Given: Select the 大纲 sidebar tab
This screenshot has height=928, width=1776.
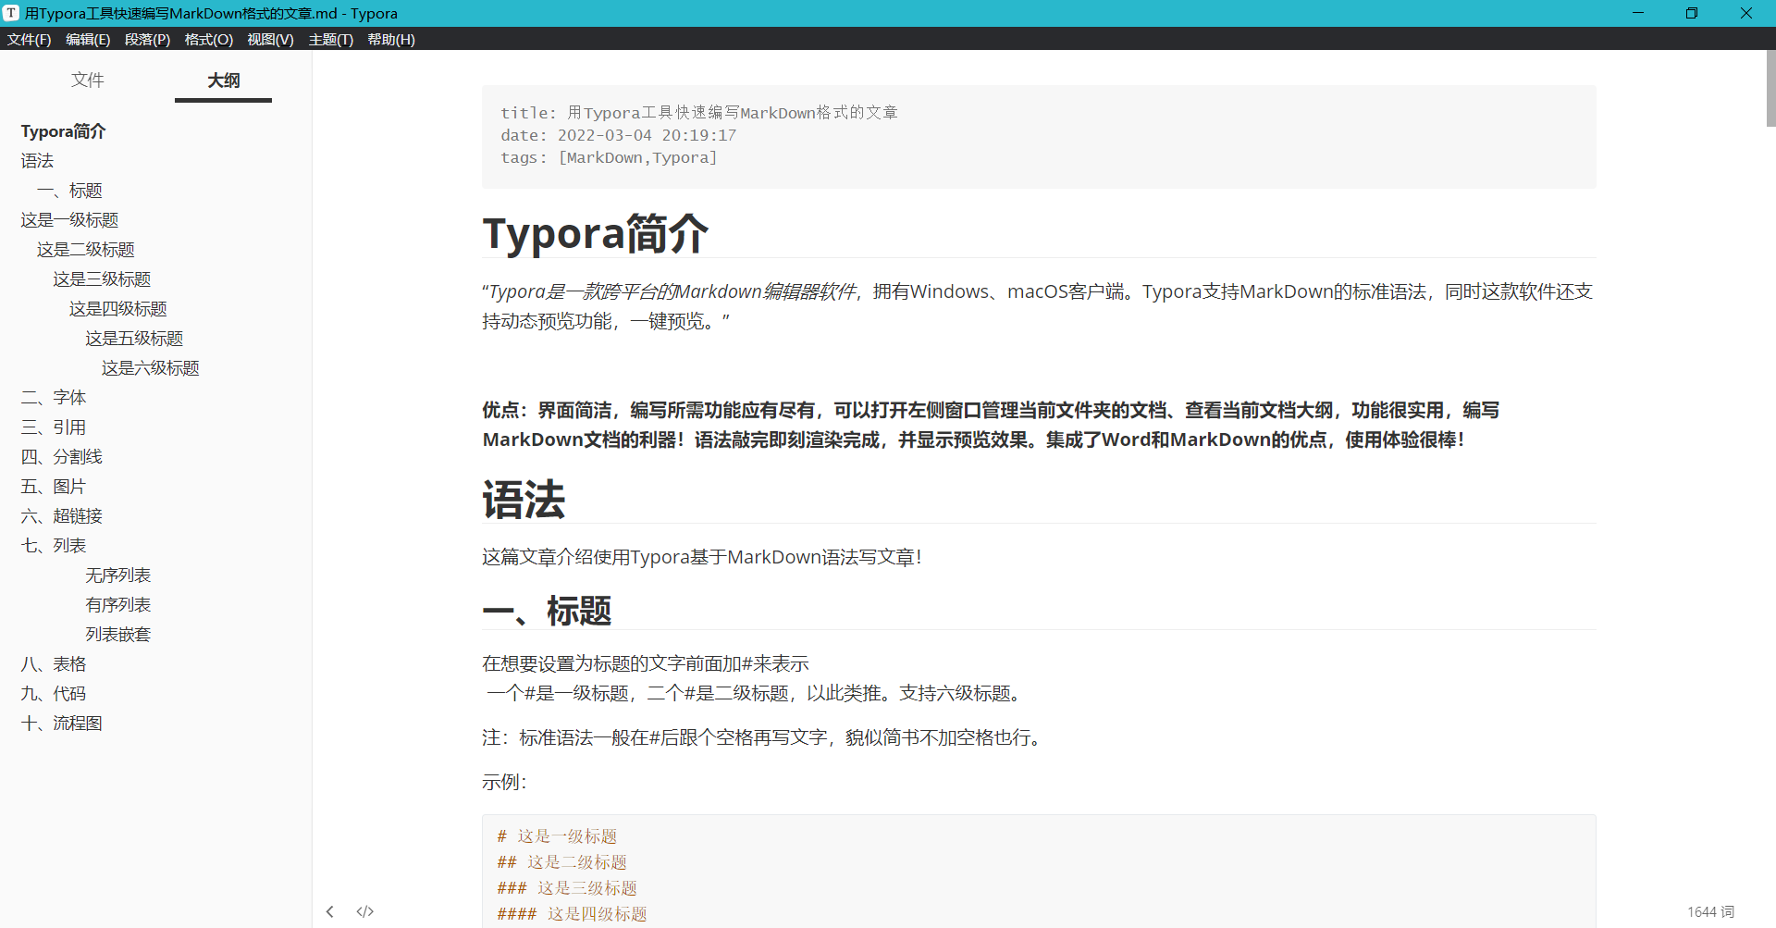Looking at the screenshot, I should [x=224, y=80].
